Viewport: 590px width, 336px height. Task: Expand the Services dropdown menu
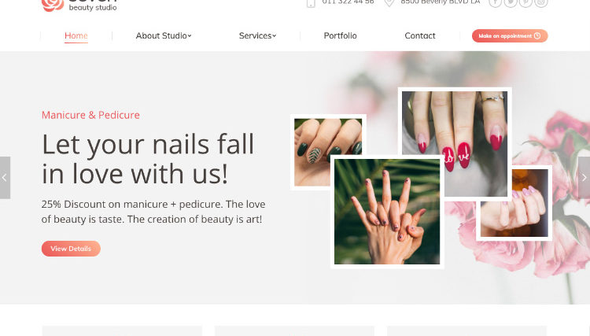click(x=257, y=35)
